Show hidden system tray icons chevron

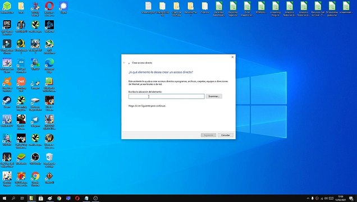(x=308, y=199)
